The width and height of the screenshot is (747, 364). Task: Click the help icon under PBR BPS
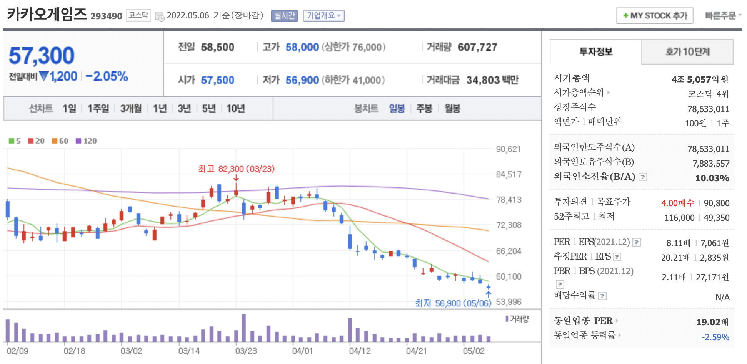(560, 285)
